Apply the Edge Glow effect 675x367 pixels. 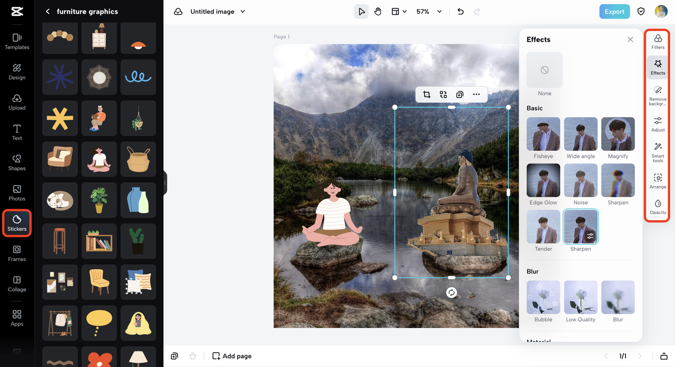(543, 180)
